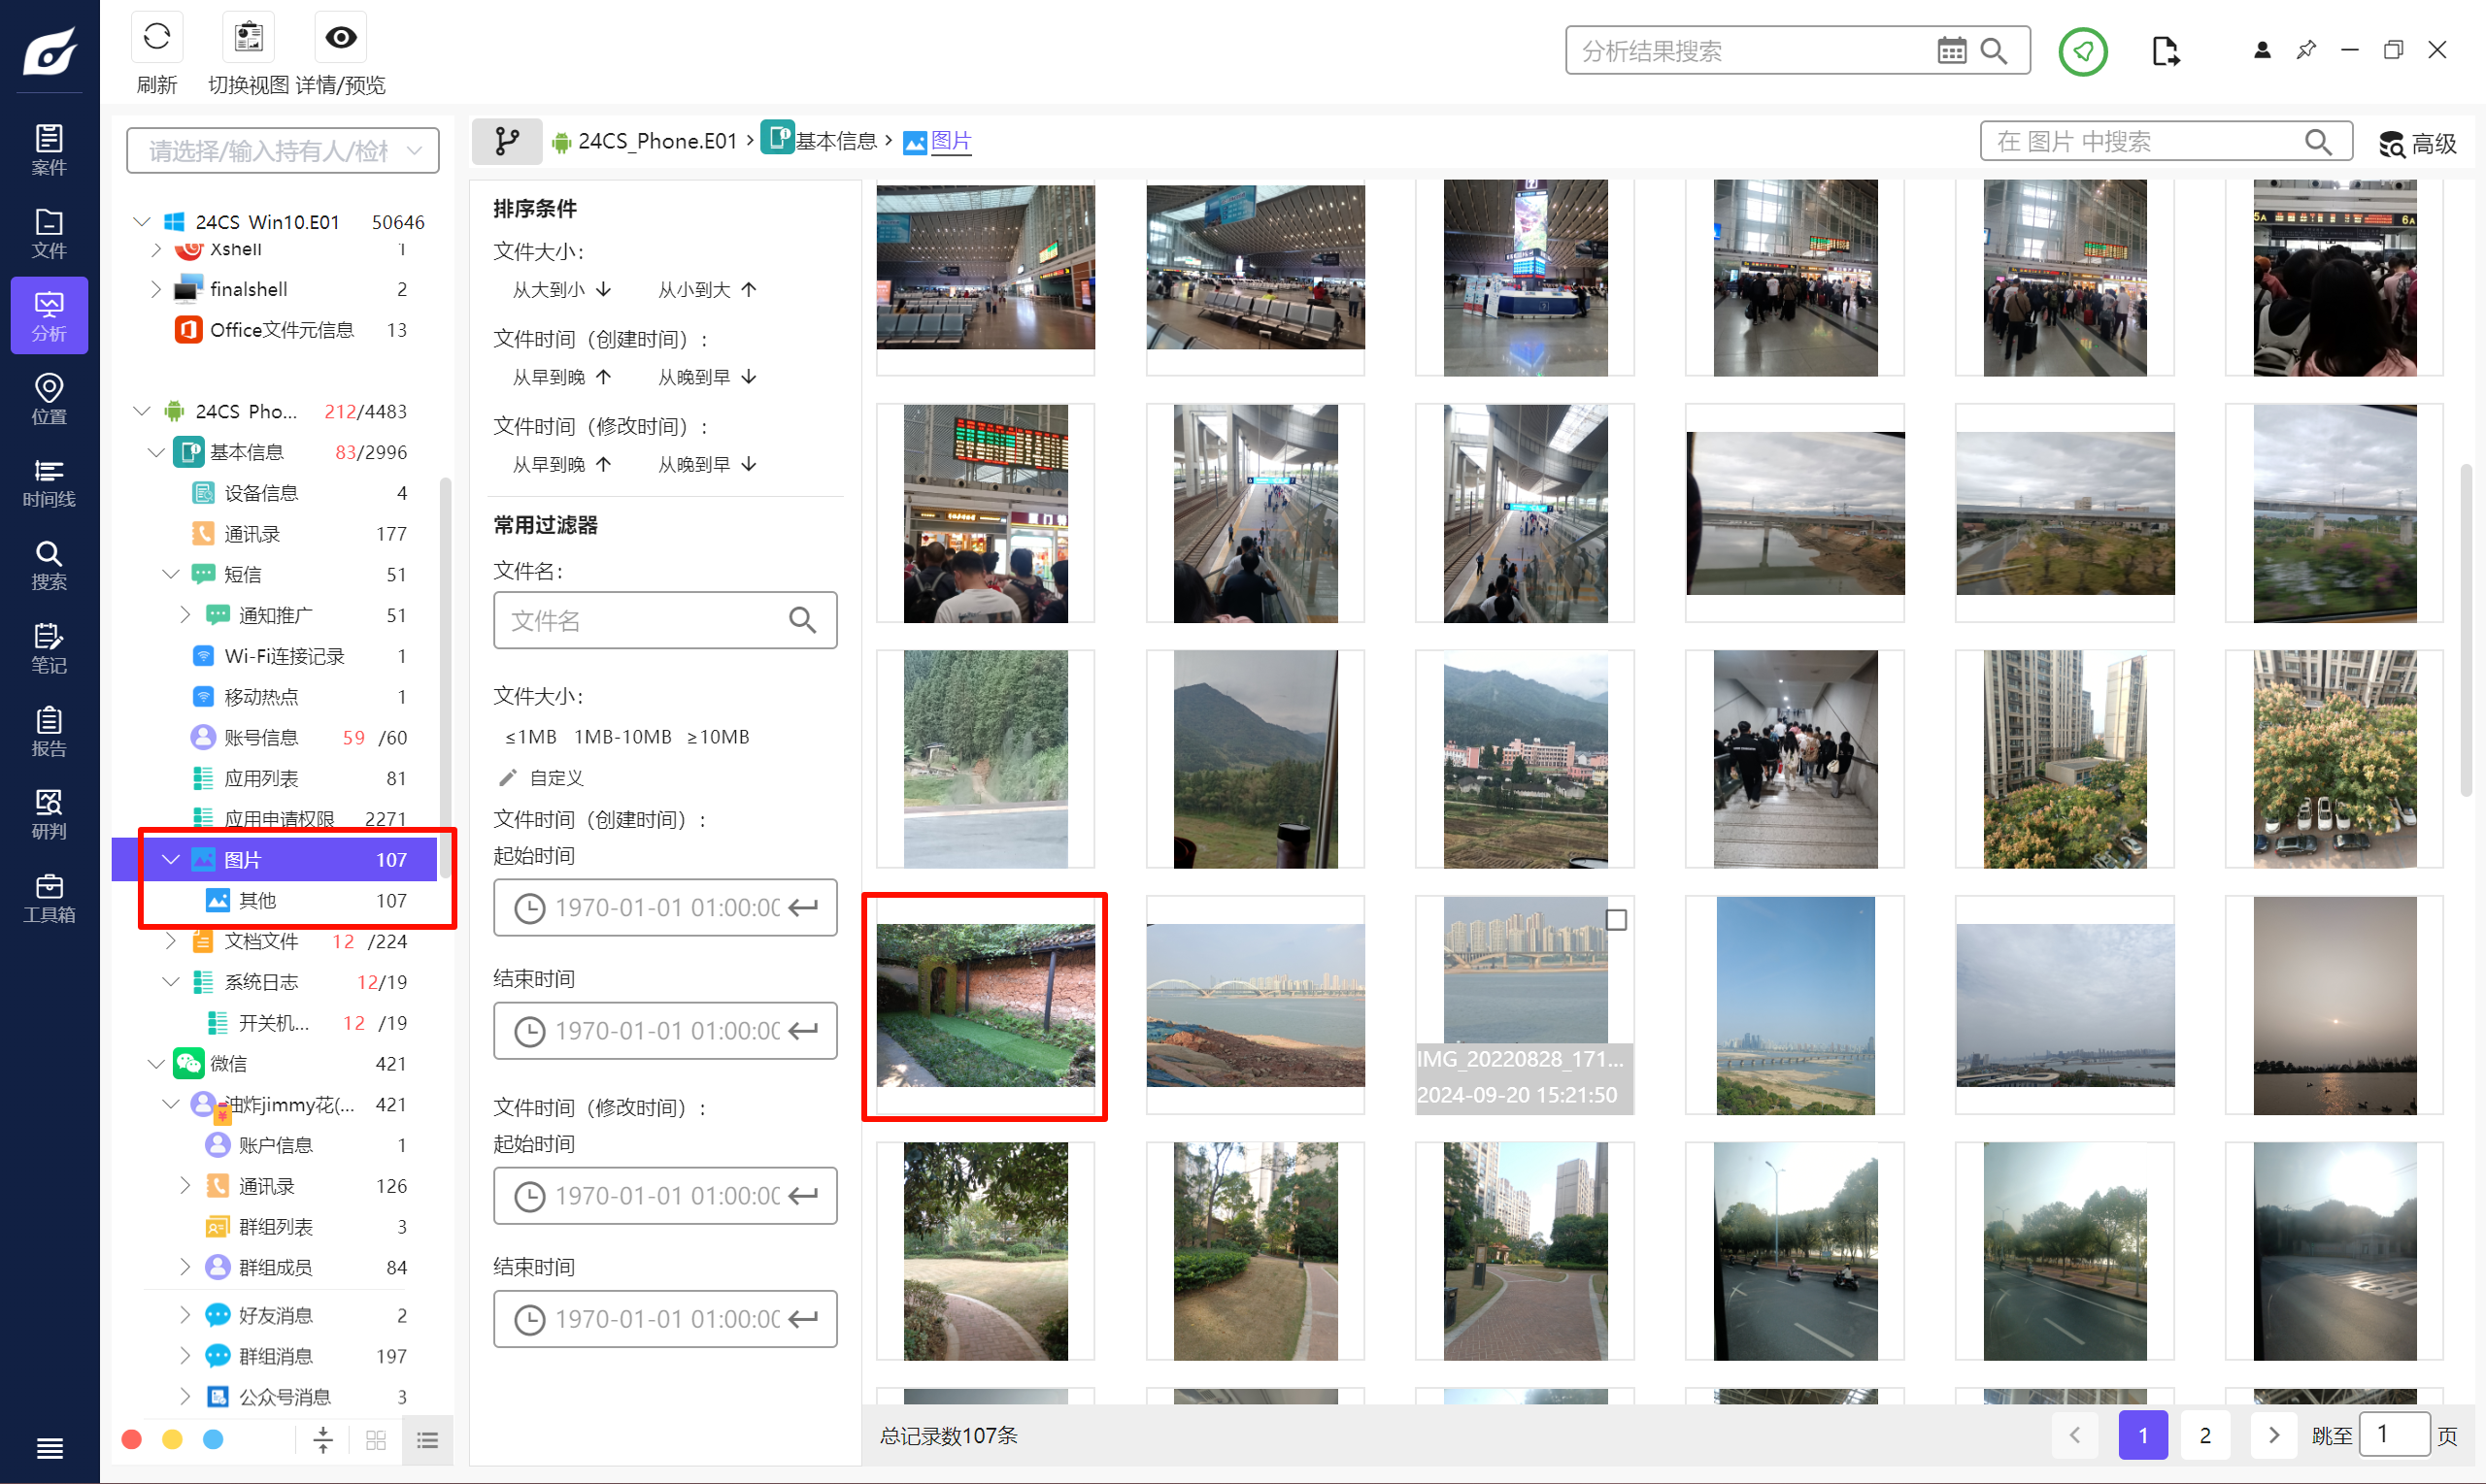The width and height of the screenshot is (2486, 1484).
Task: Open the 报告 report sidebar section
Action: (x=49, y=731)
